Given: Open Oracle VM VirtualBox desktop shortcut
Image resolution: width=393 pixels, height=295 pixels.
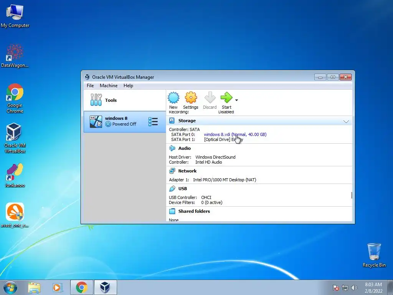Looking at the screenshot, I should pos(15,138).
